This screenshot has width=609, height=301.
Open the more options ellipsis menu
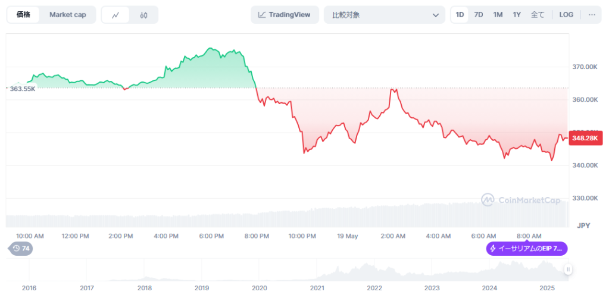click(592, 15)
